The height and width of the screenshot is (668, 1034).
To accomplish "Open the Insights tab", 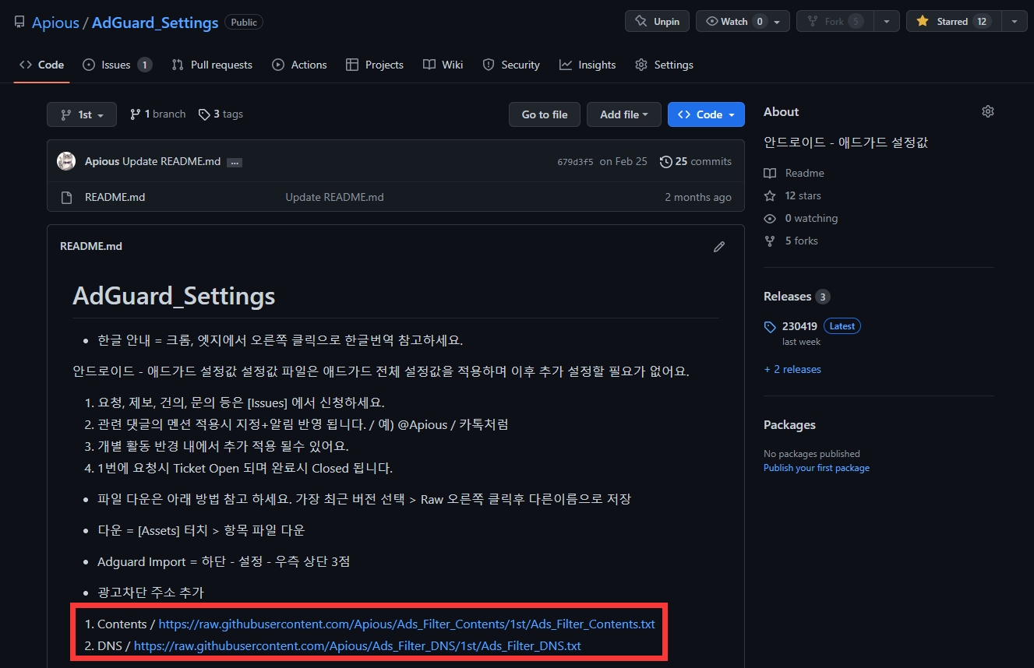I will 588,65.
